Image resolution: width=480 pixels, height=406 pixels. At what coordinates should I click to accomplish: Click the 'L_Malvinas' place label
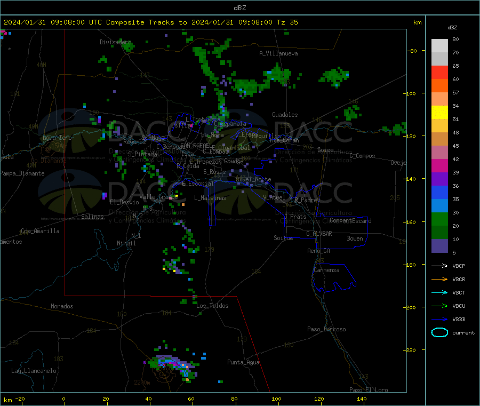(210, 198)
